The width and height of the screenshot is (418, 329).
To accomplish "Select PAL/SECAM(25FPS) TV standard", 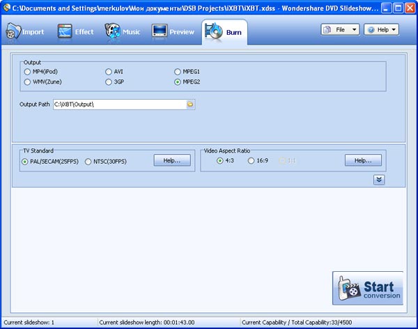I will tap(25, 162).
